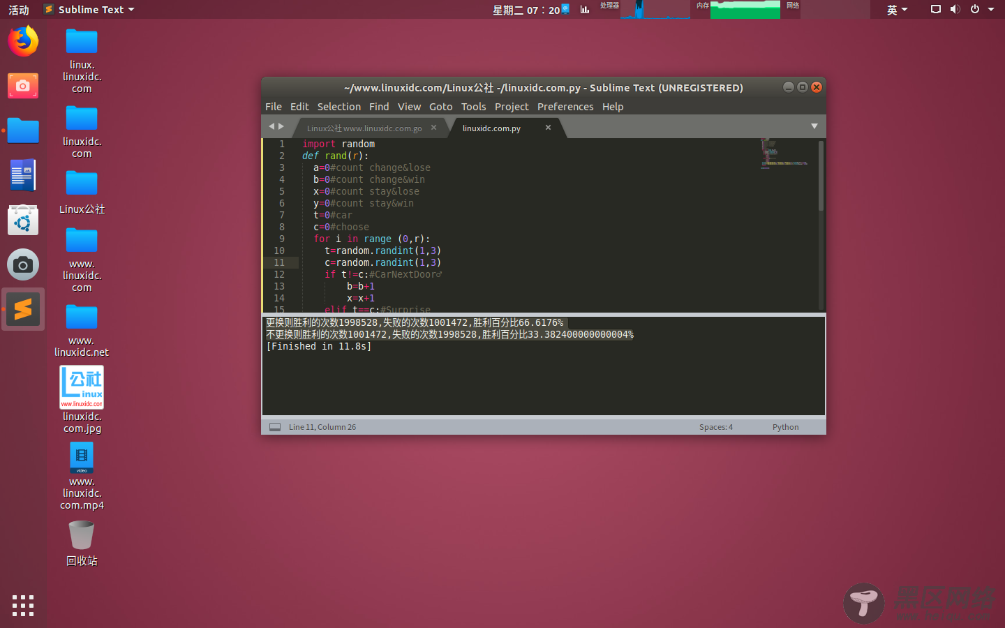Switch to the linuxidc.com.py tab
Image resolution: width=1005 pixels, height=628 pixels.
tap(491, 128)
